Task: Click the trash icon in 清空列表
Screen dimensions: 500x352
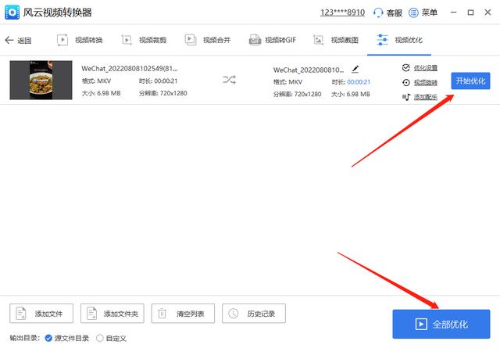Action: tap(162, 314)
